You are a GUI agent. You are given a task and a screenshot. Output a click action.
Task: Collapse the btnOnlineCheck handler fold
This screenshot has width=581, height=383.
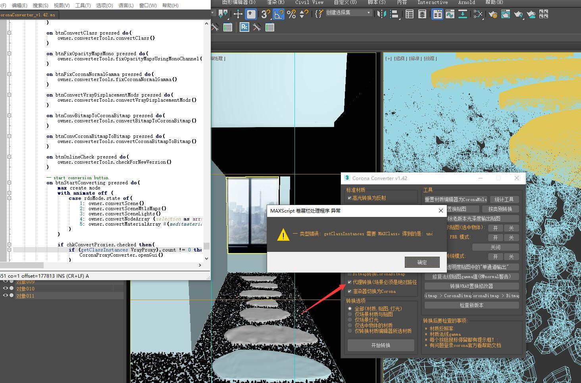[x=9, y=157]
